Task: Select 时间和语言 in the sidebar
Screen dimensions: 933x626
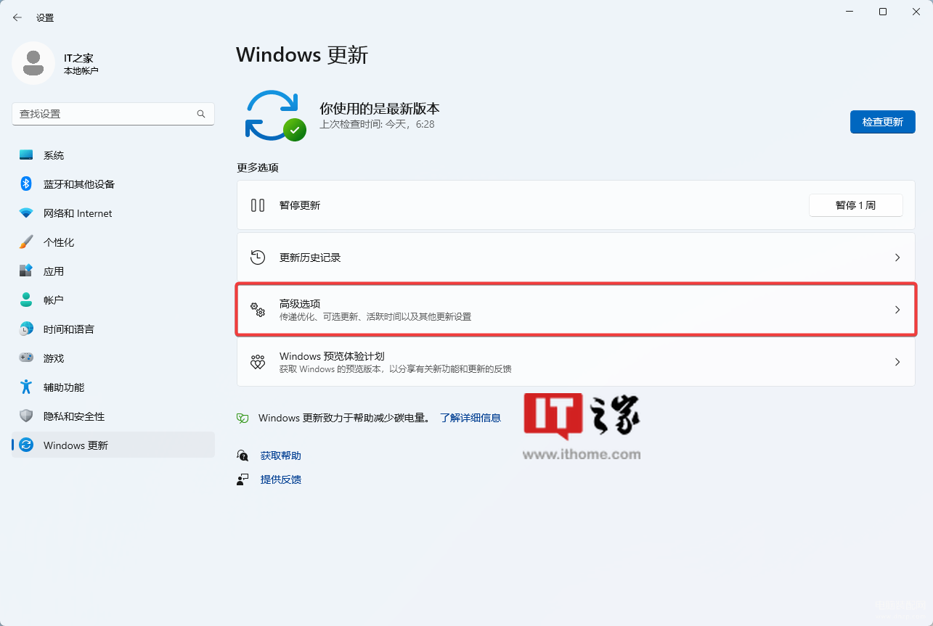Action: point(113,329)
